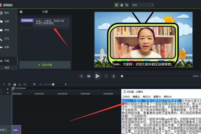Click the previous frame playback button
201x134 pixels.
click(x=81, y=76)
